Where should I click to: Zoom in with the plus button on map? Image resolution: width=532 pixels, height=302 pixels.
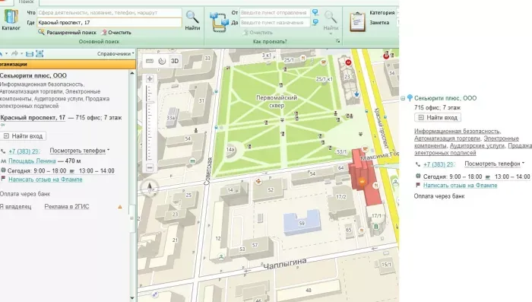tap(150, 79)
